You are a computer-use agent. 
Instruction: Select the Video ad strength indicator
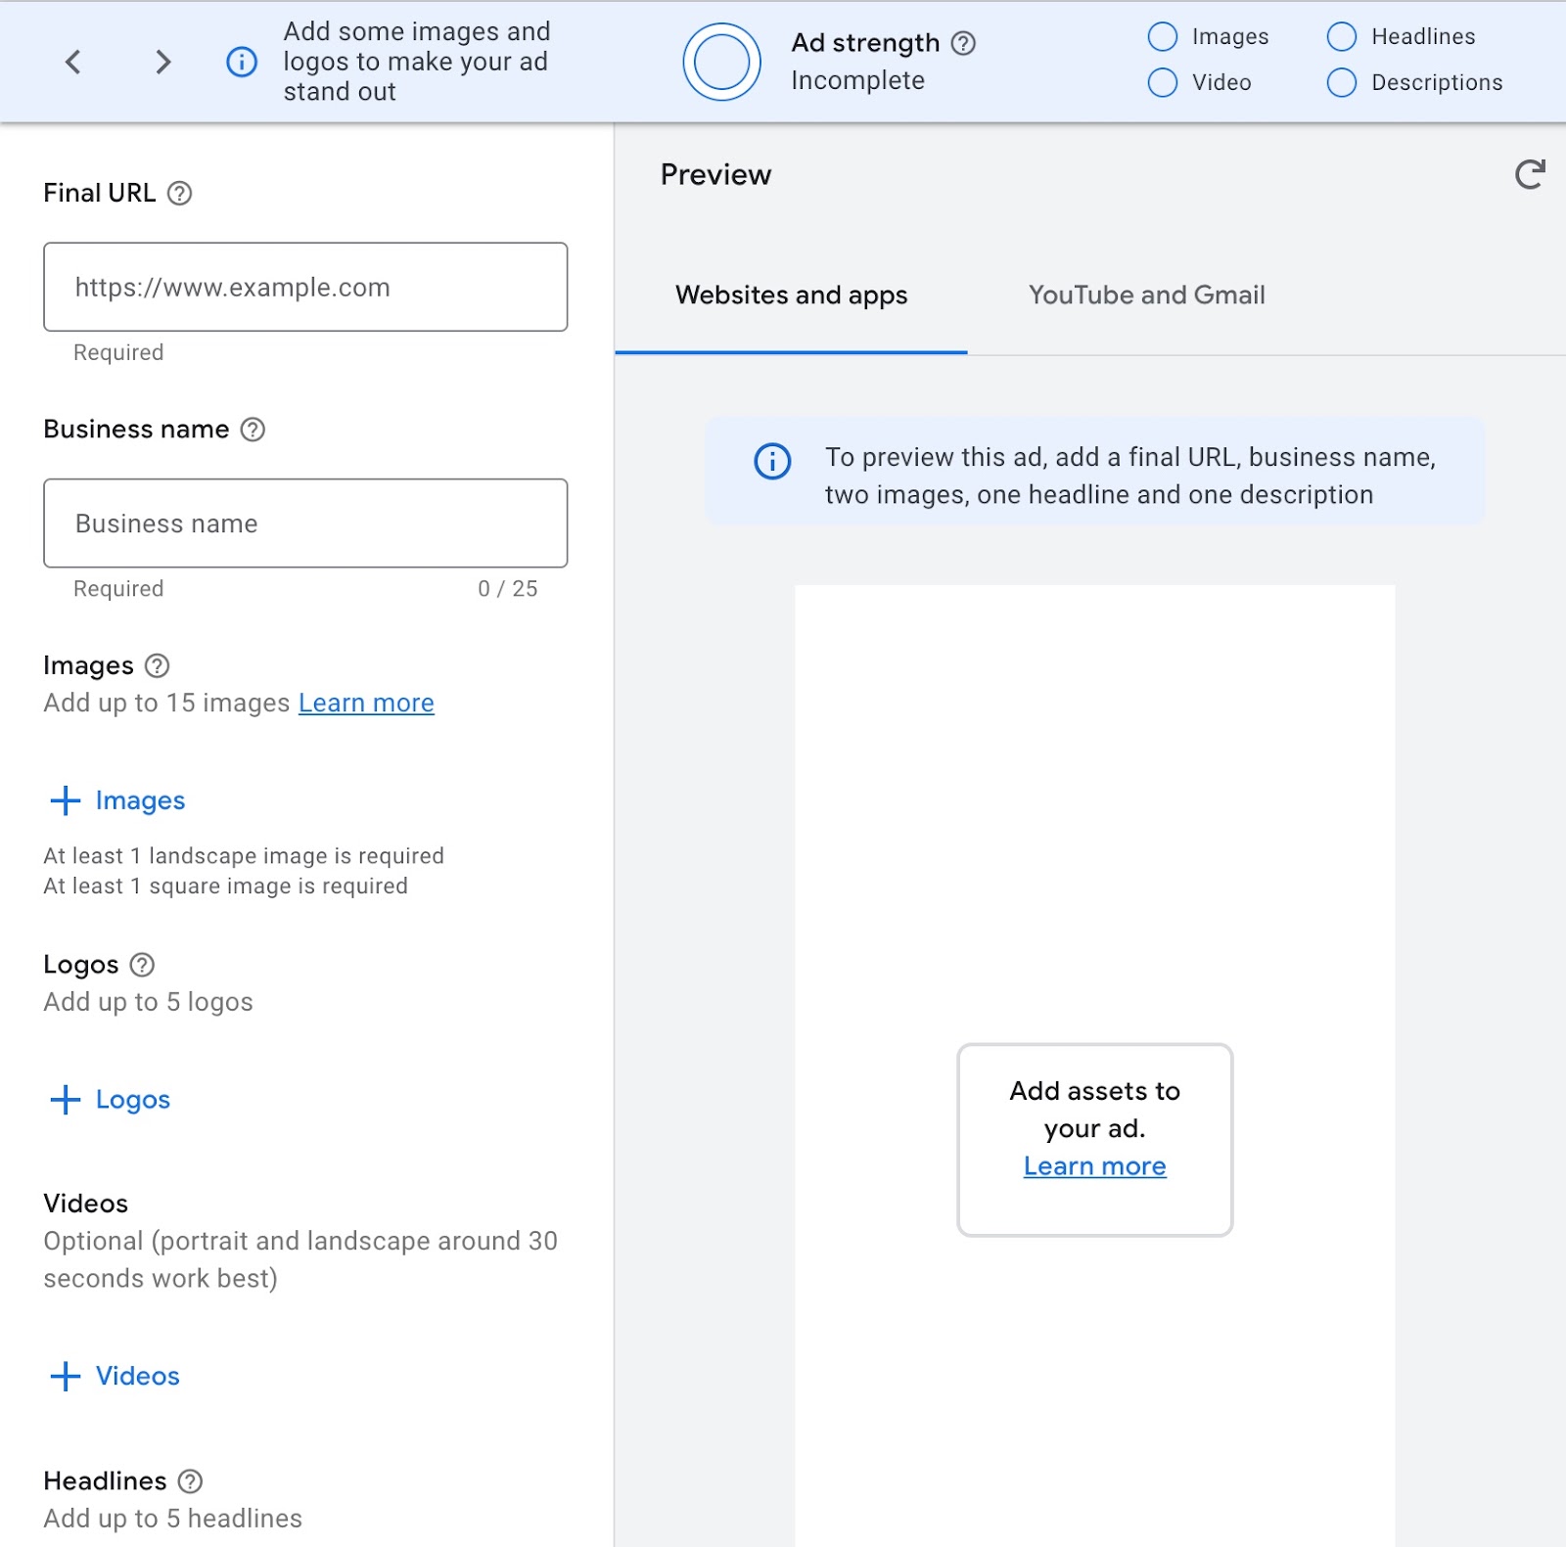click(x=1162, y=82)
